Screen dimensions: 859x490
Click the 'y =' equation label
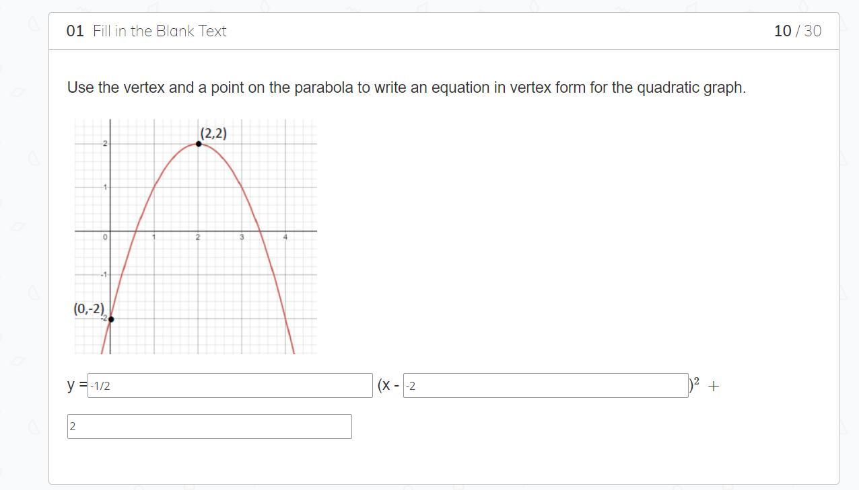[77, 385]
